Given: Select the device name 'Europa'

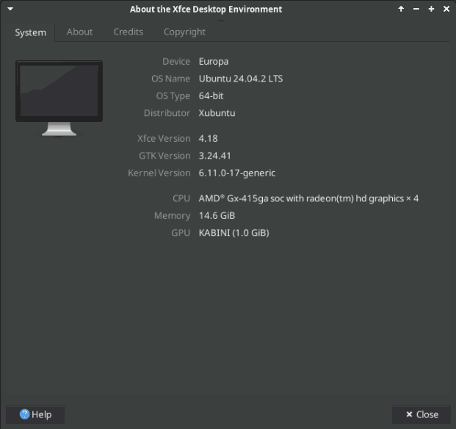Looking at the screenshot, I should click(x=214, y=62).
